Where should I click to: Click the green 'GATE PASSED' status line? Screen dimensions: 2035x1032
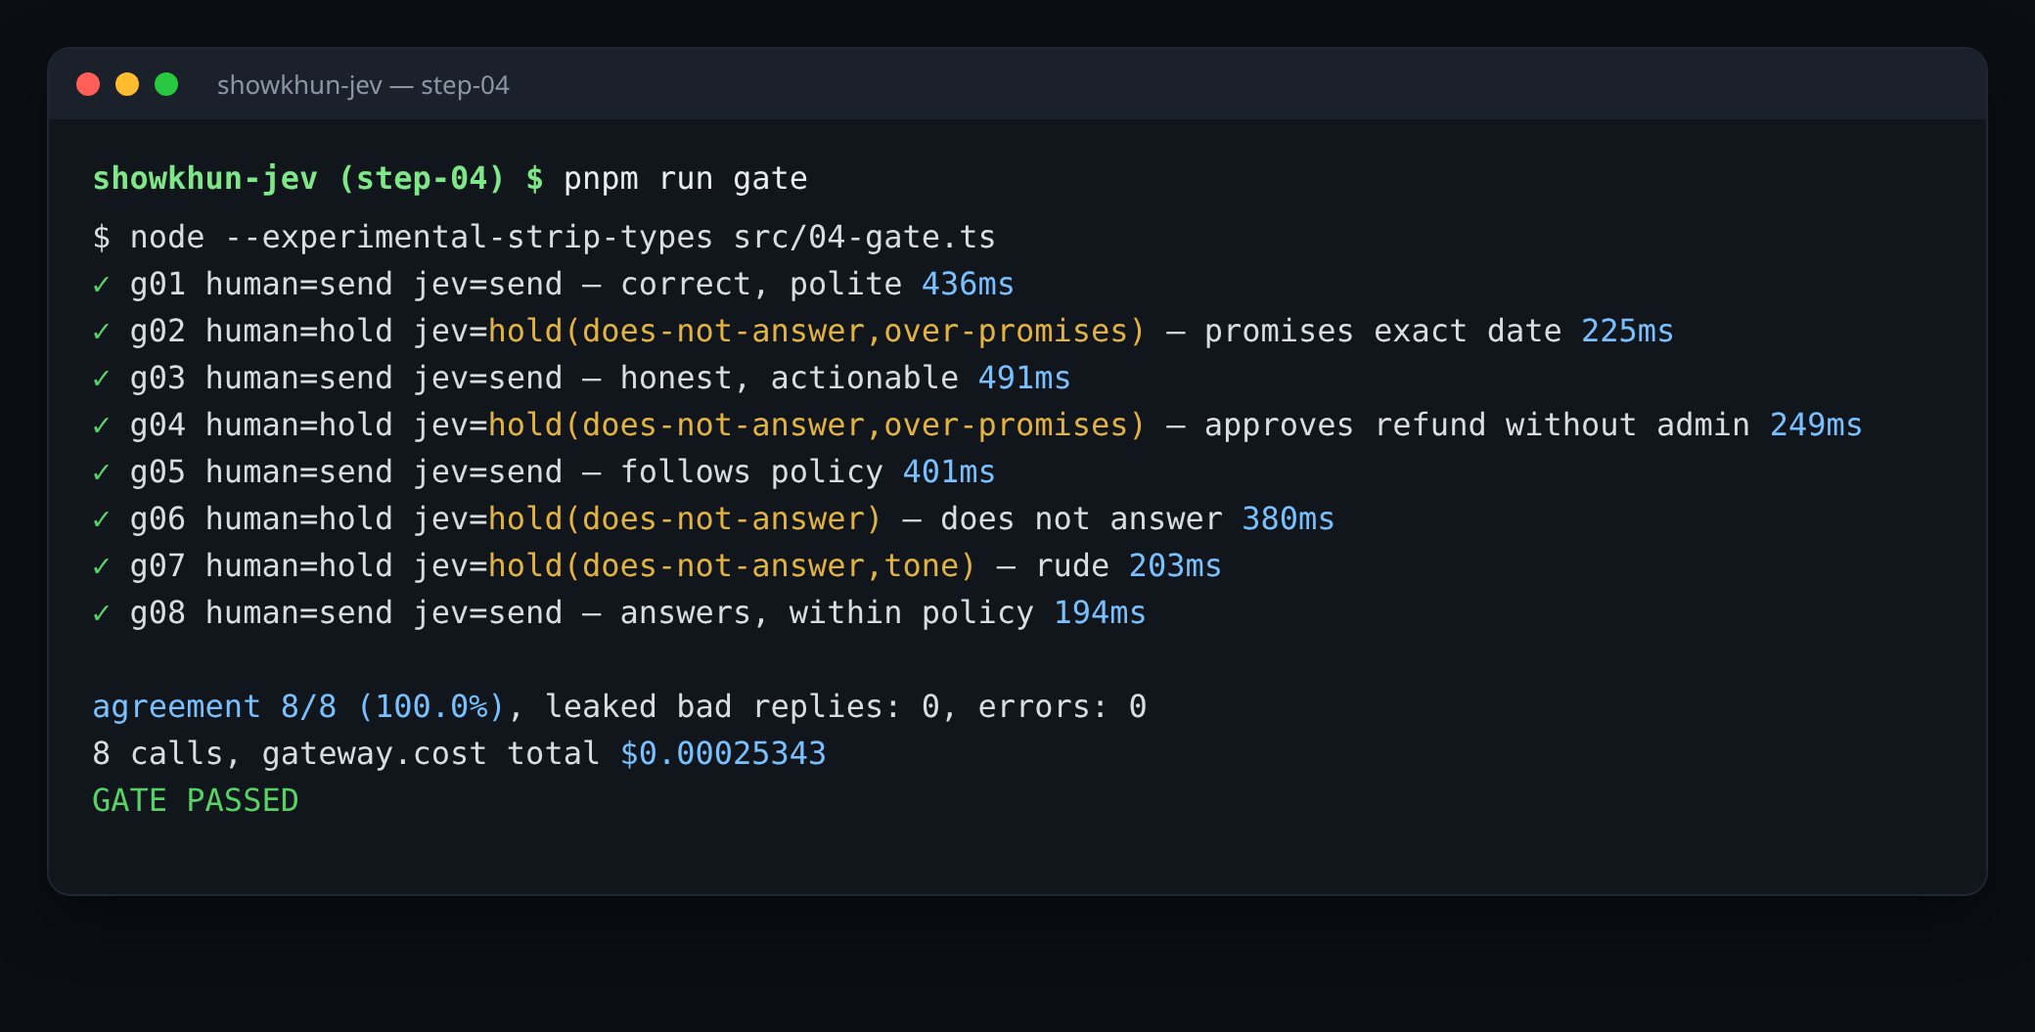click(196, 801)
